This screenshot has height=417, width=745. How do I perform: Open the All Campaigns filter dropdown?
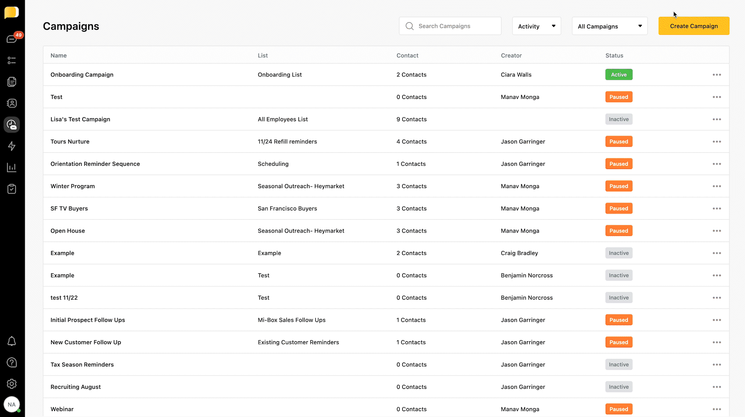click(609, 26)
